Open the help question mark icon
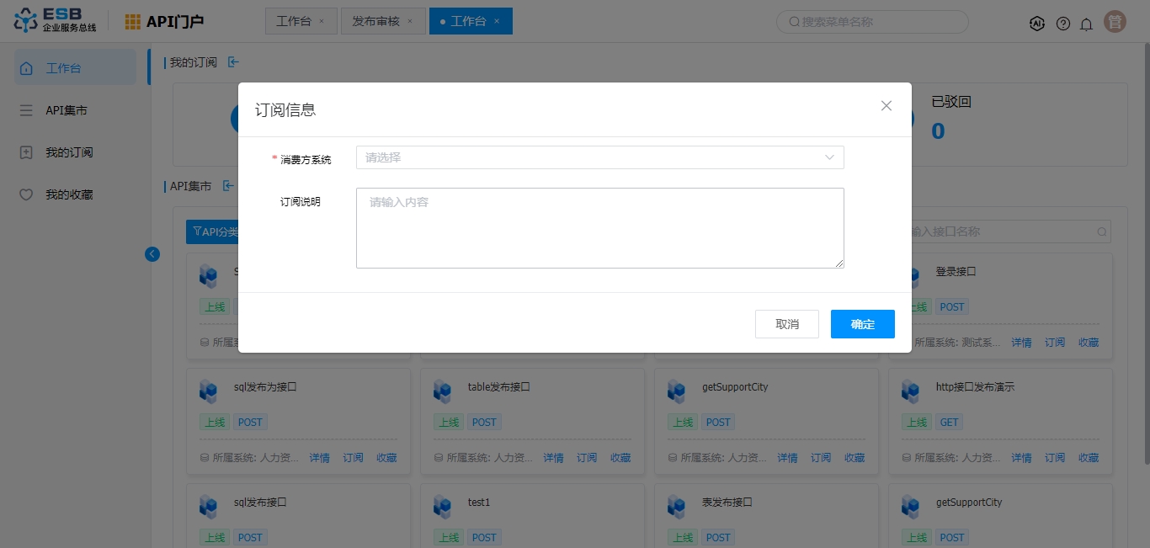1150x548 pixels. point(1062,24)
